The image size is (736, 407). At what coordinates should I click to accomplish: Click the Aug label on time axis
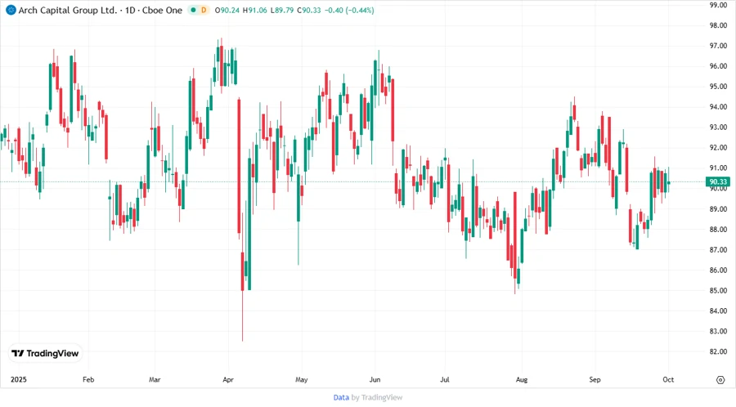click(x=521, y=380)
